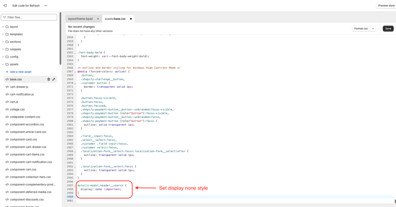Screen dimensions: 396x207
Task: Expand the config folder chevron
Action: point(3,57)
